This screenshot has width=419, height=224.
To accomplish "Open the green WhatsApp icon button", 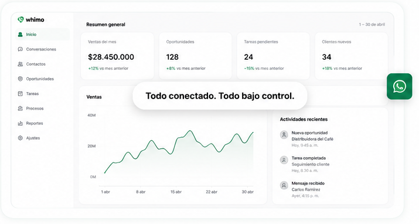I will tap(400, 86).
